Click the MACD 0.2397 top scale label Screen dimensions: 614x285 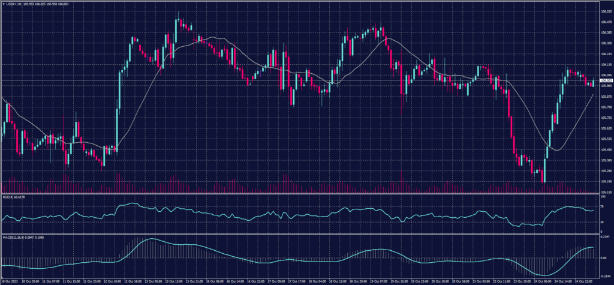604,238
